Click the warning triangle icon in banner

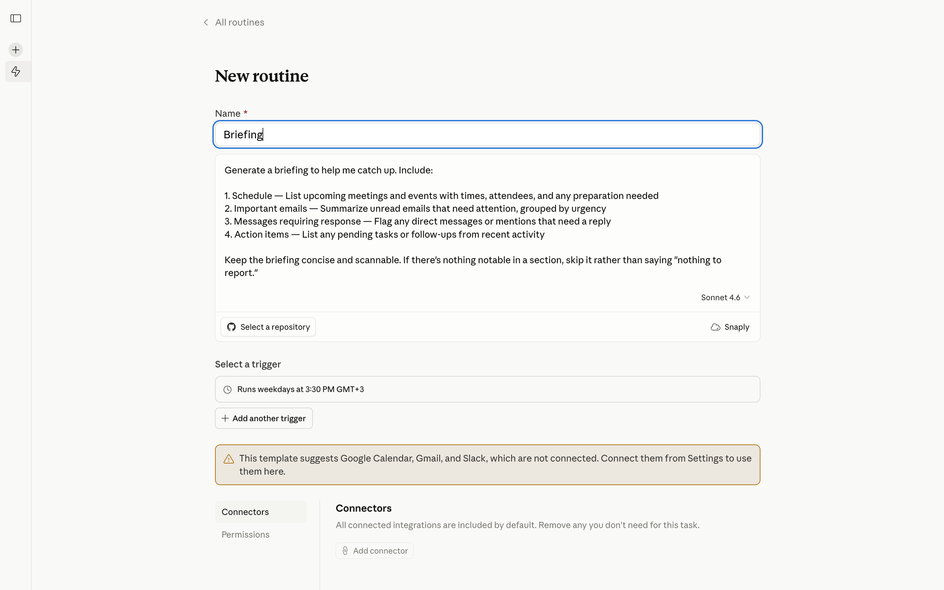228,459
